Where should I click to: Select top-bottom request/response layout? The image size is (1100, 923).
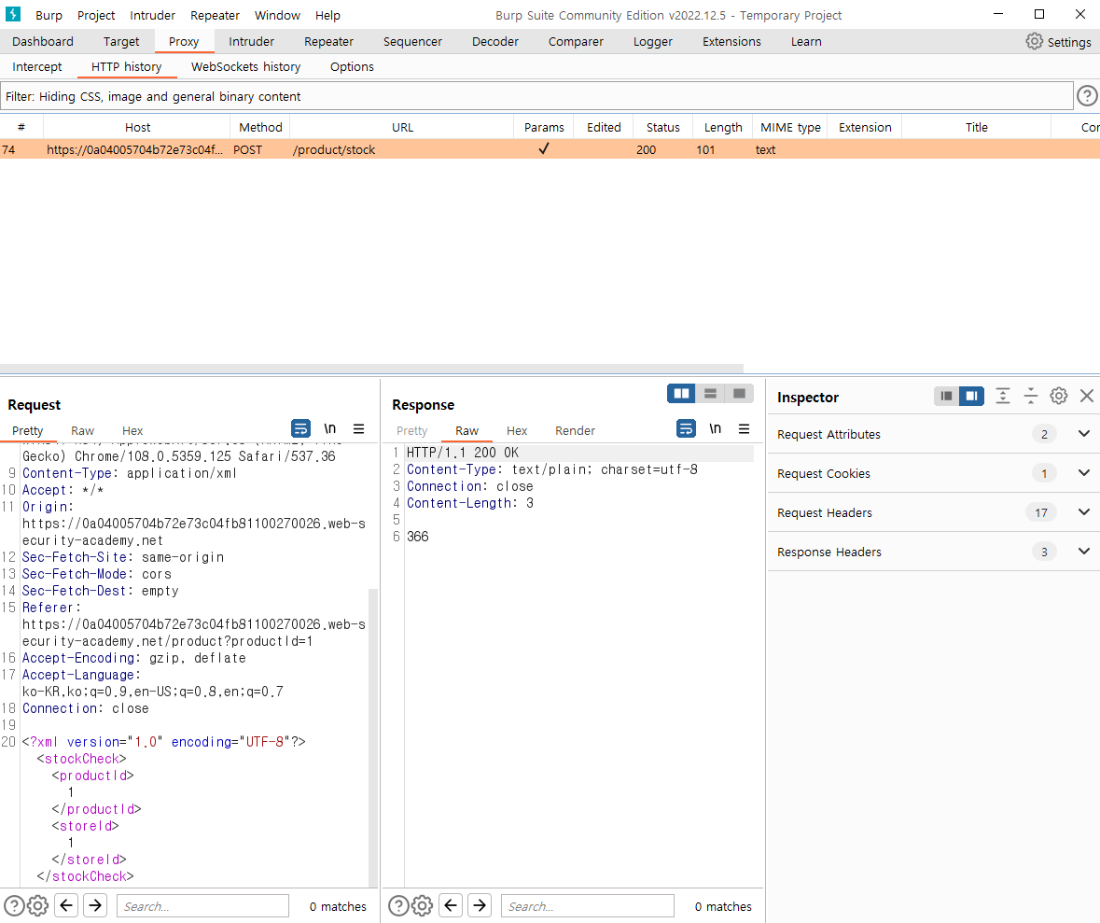(x=710, y=393)
